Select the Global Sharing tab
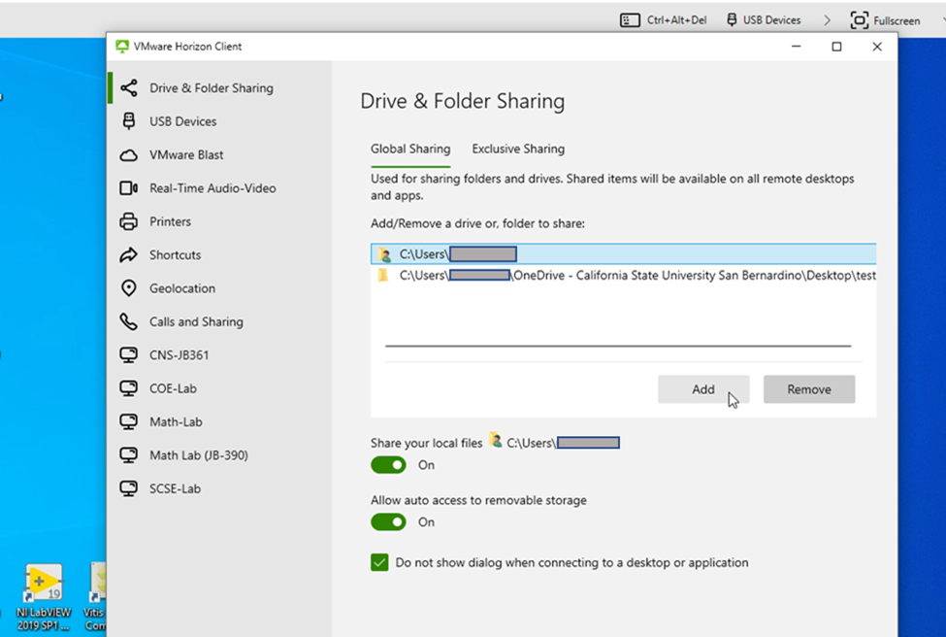 [x=410, y=150]
